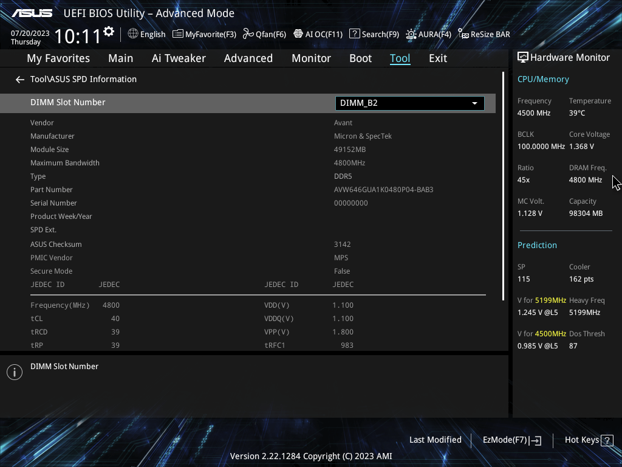Click the Vendor value Avant
This screenshot has width=622, height=467.
tap(343, 123)
